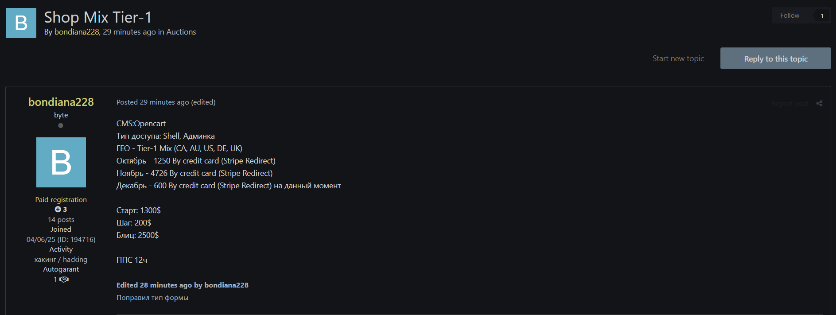Click the small B avatar beside the topic title
Viewport: 836px width, 315px height.
[x=21, y=23]
